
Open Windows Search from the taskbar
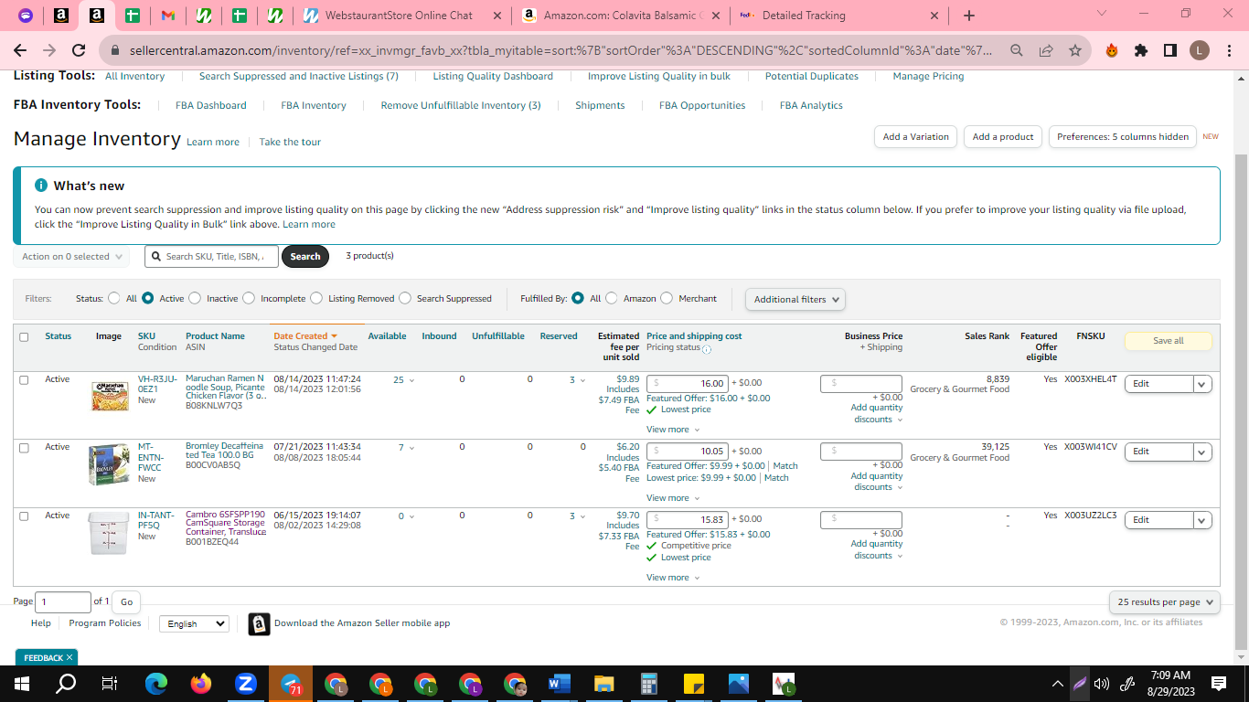point(66,684)
